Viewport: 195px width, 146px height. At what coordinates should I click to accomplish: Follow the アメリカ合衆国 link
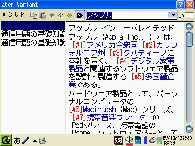coord(112,45)
